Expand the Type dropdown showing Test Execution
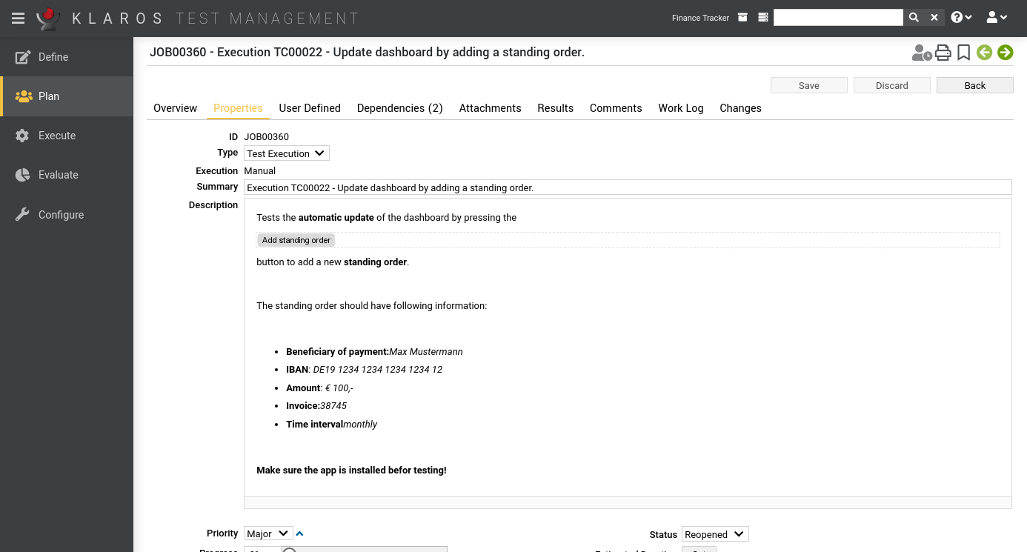The image size is (1027, 552). coord(286,153)
